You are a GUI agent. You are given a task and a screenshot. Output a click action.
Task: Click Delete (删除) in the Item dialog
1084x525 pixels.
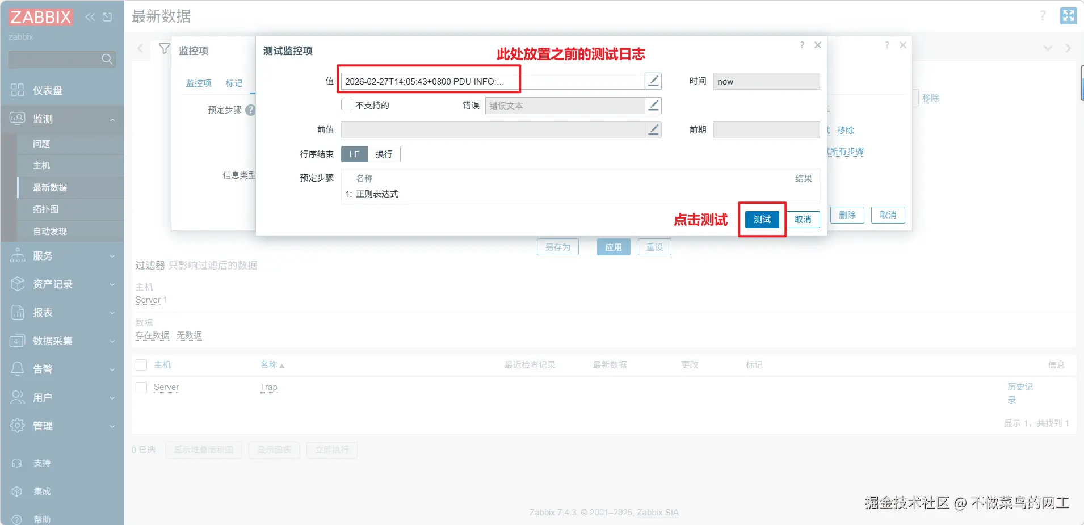point(847,215)
